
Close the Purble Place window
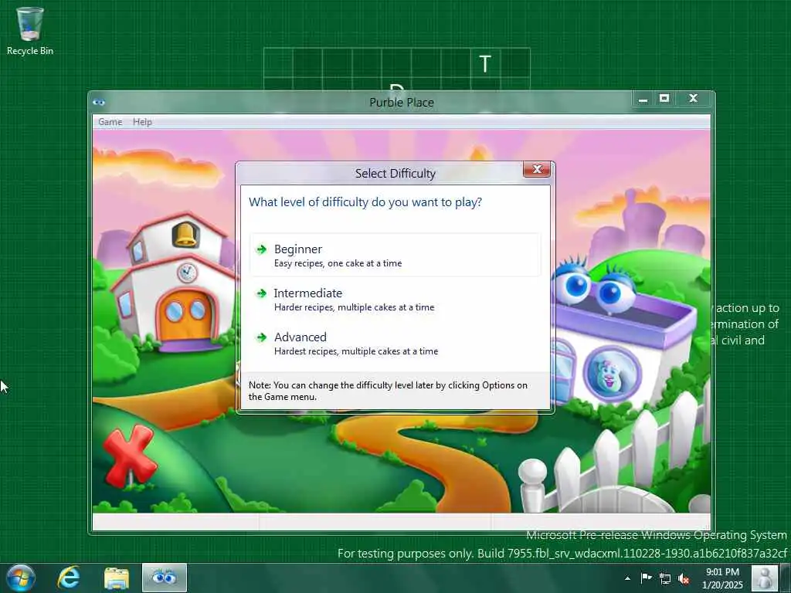pos(693,99)
